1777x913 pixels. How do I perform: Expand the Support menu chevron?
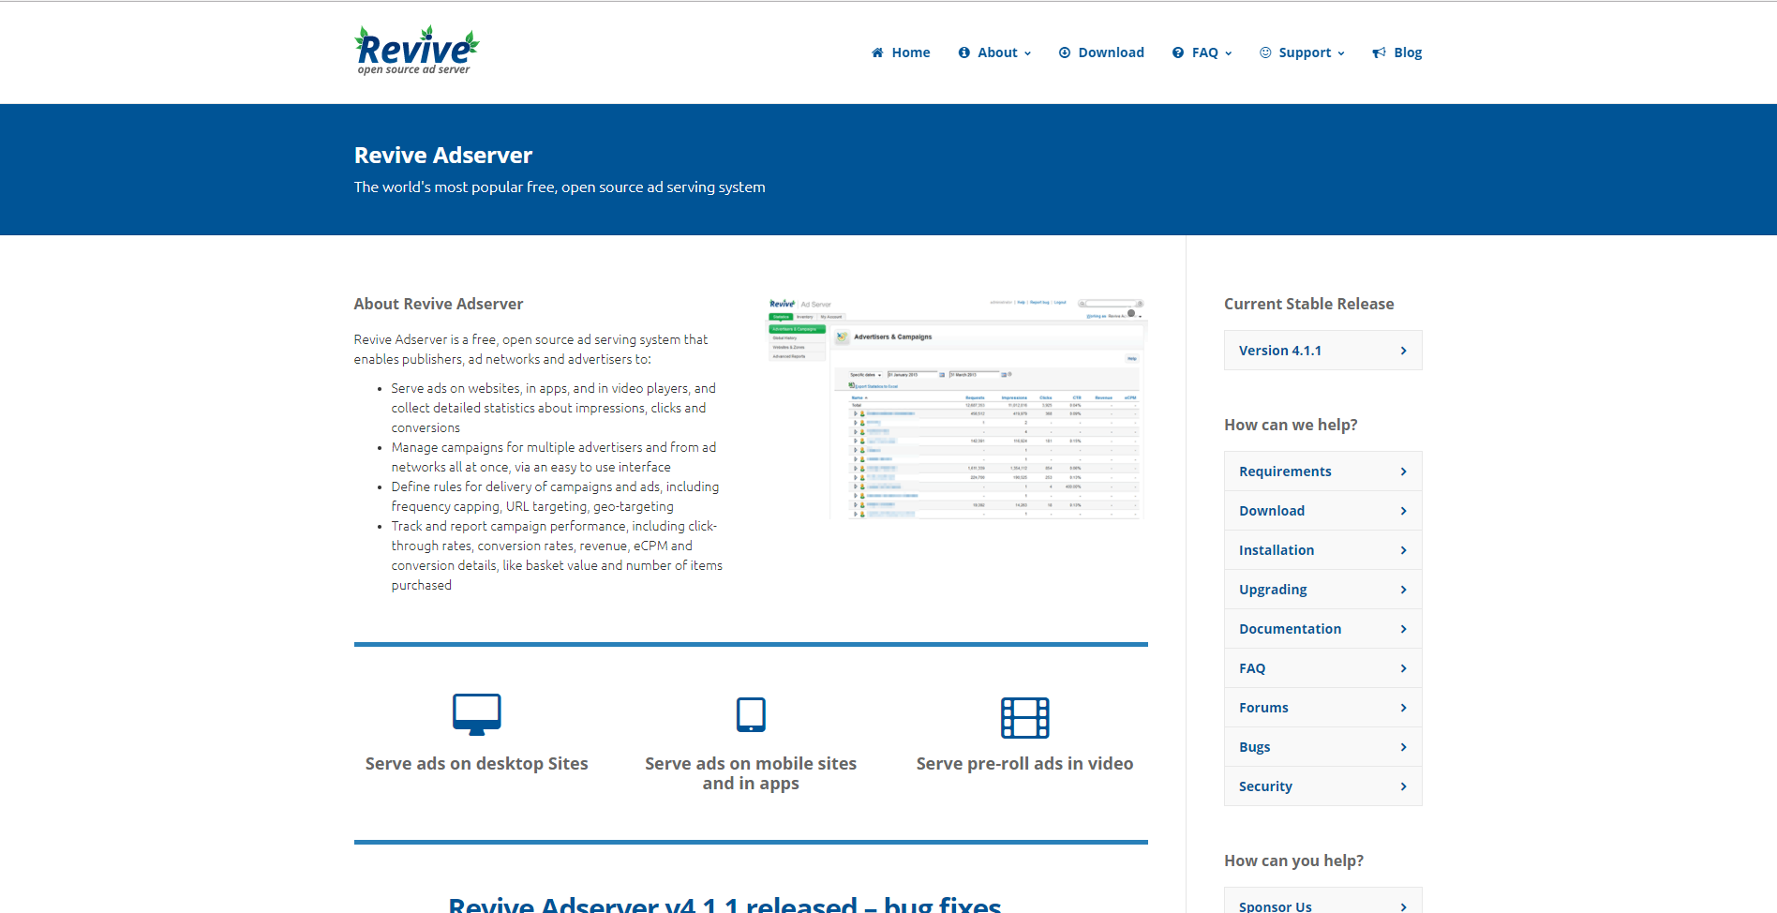pos(1341,53)
